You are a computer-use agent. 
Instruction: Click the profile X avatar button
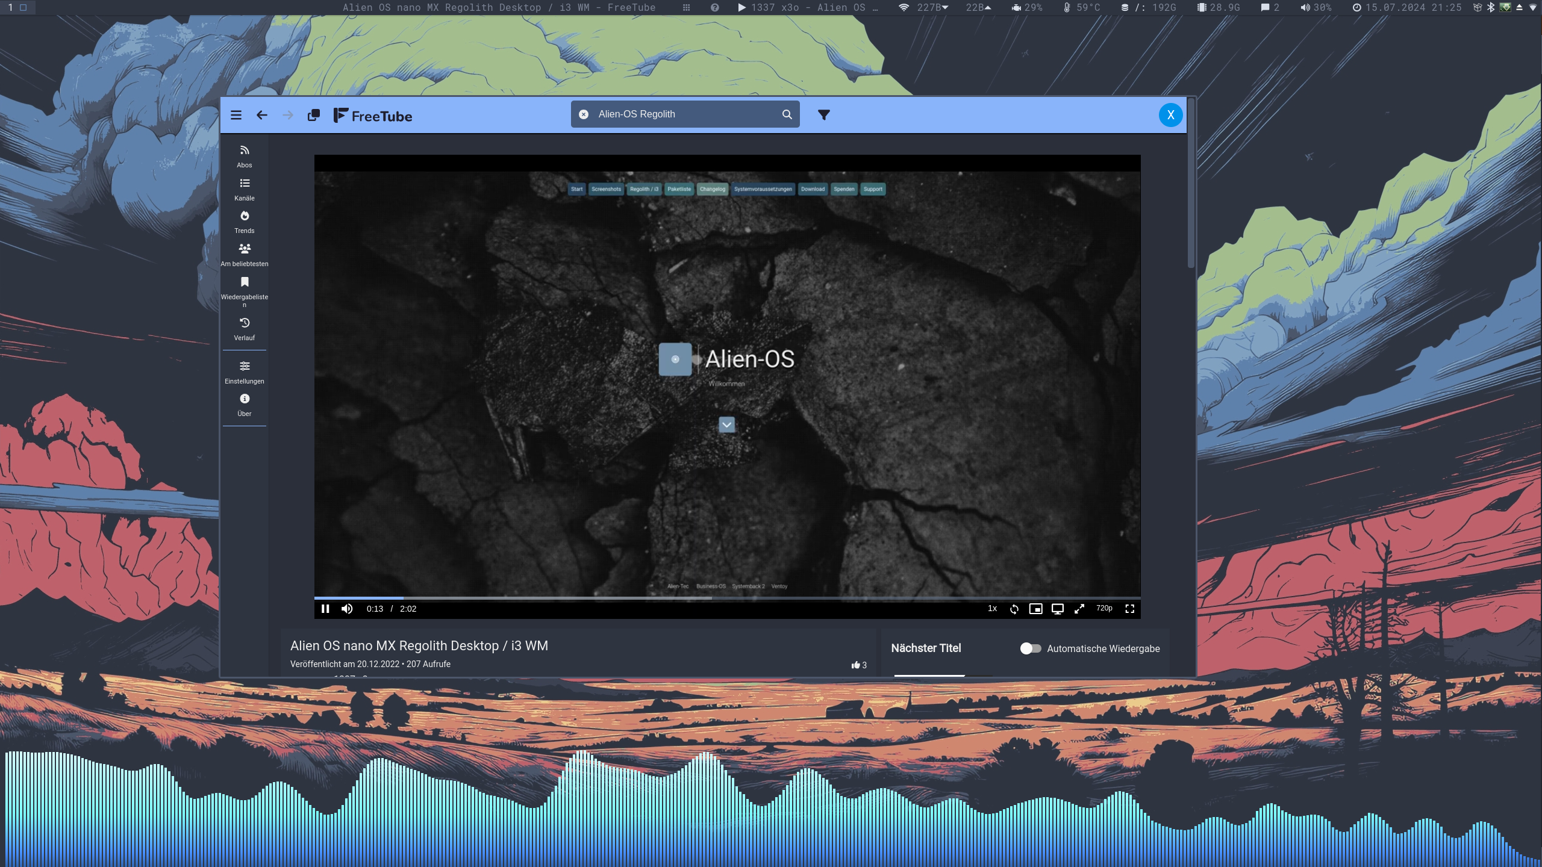[x=1170, y=115]
